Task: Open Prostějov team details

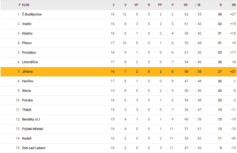Action: [29, 52]
